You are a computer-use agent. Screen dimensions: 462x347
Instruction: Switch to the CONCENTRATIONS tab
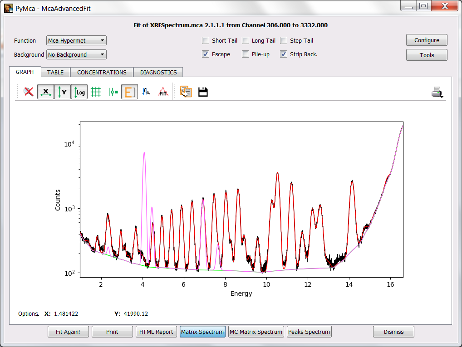coord(102,73)
